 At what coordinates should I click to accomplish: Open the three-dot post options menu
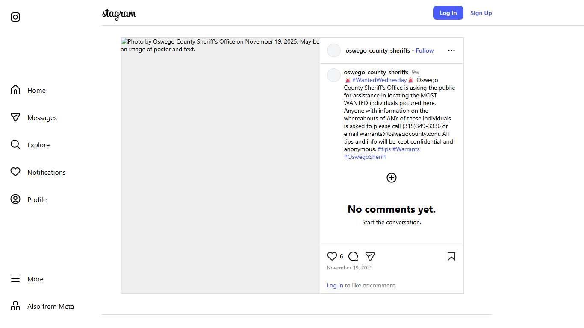coord(451,50)
